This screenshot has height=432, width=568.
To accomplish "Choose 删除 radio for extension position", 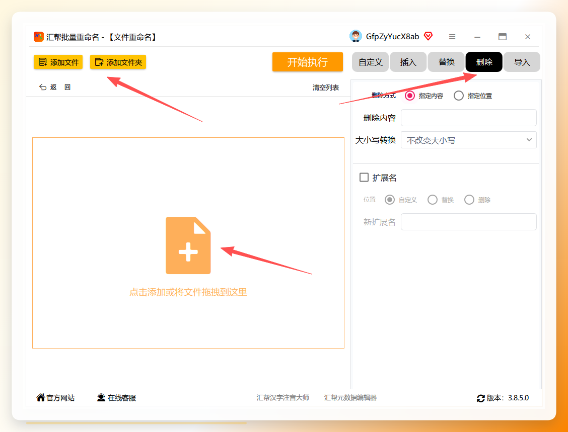I will click(x=469, y=200).
